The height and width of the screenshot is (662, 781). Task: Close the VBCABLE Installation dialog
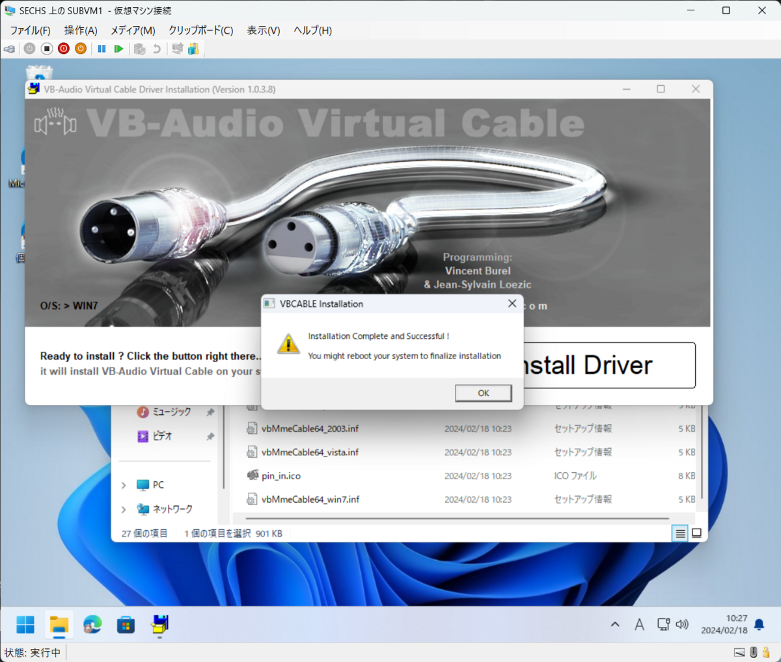[x=512, y=304]
